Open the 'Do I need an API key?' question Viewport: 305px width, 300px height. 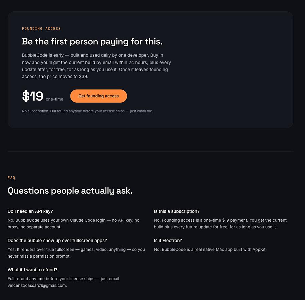(x=30, y=211)
